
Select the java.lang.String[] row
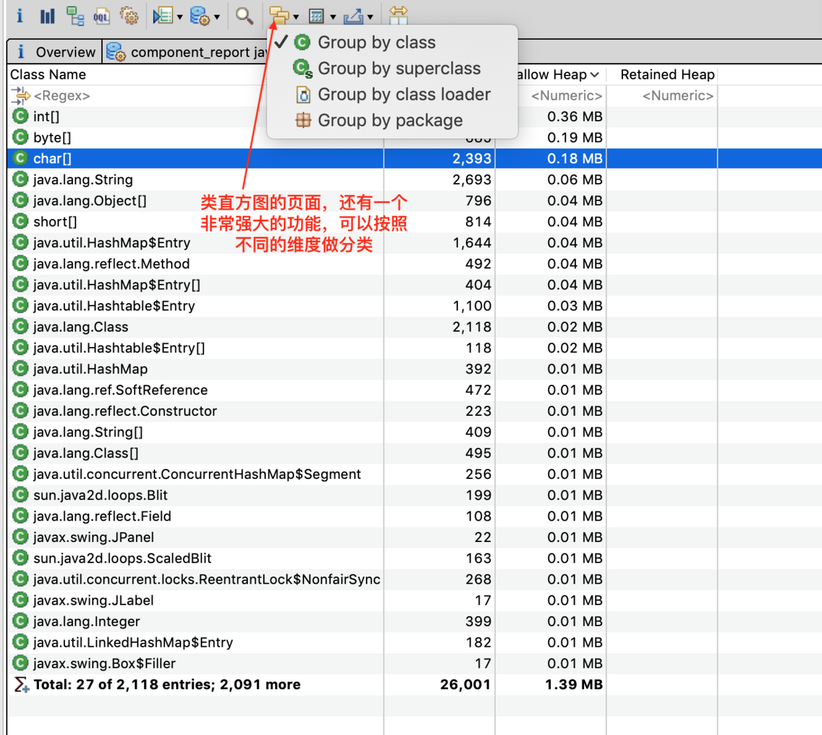415,432
